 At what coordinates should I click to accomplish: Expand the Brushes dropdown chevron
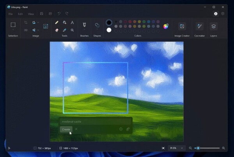(x=84, y=30)
